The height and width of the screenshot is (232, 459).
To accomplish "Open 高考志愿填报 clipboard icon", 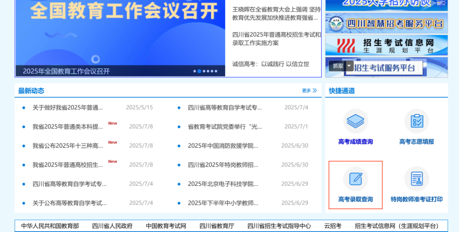I will tap(417, 121).
